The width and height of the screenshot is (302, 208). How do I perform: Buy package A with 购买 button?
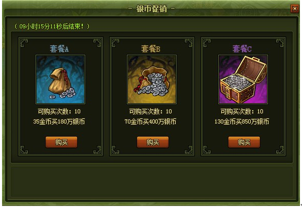[x=61, y=142]
